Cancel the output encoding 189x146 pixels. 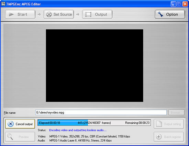(20, 124)
